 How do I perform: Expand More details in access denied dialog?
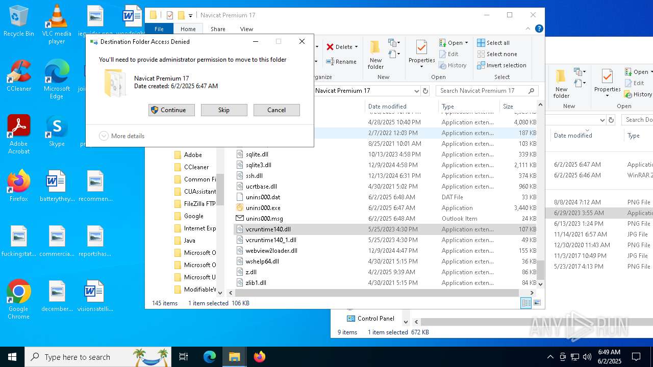tap(122, 136)
